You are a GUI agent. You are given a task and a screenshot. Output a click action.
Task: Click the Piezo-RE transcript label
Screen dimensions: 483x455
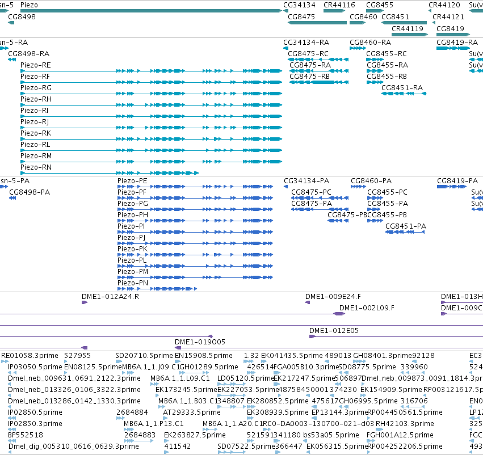pyautogui.click(x=35, y=65)
